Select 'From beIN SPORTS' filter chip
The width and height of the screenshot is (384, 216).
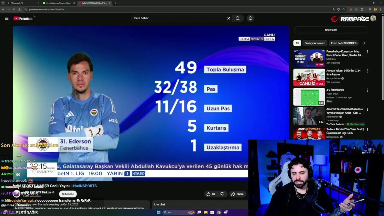[344, 43]
